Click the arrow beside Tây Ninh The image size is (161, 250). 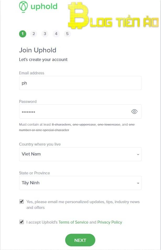(138, 183)
